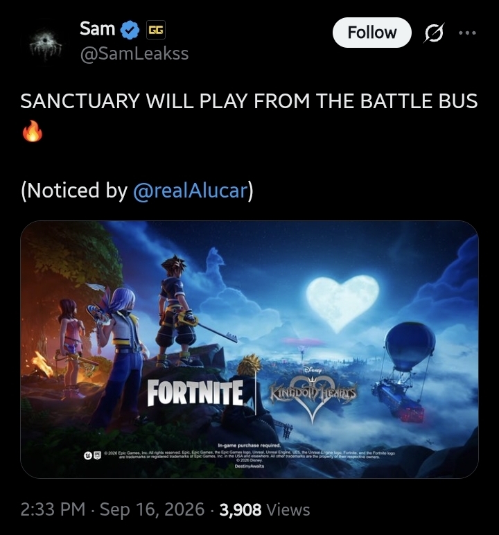
Task: Open the @realAlucar mention link
Action: click(190, 191)
